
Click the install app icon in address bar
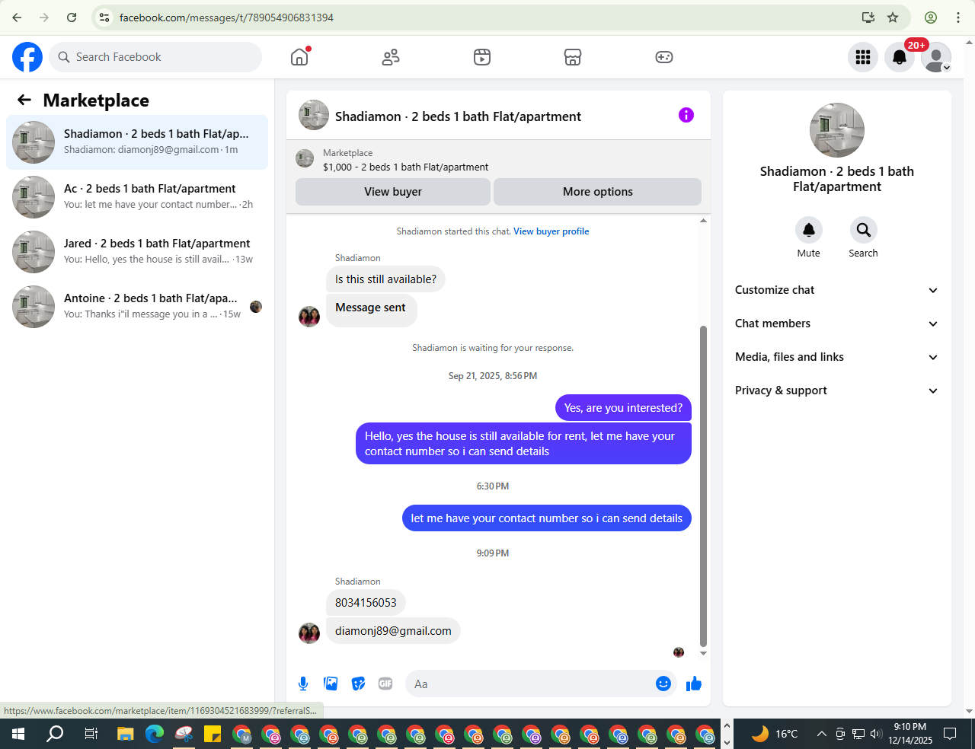click(868, 18)
